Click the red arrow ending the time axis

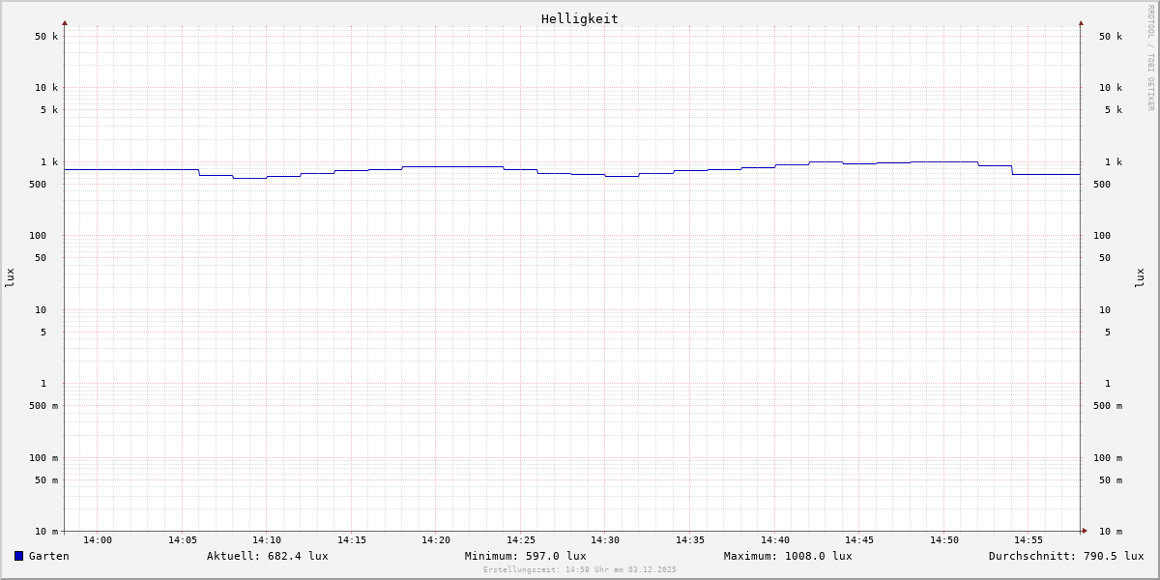tap(1085, 531)
